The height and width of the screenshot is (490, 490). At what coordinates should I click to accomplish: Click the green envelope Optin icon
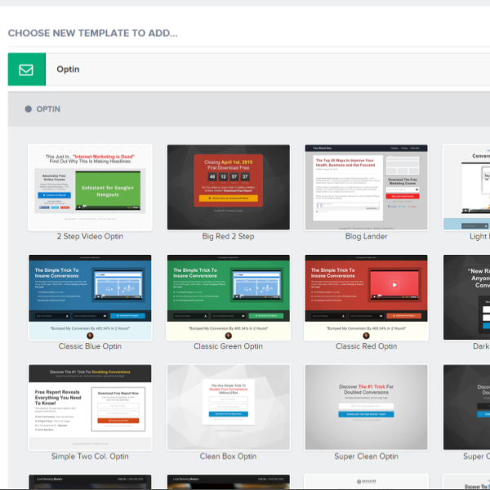pyautogui.click(x=27, y=69)
